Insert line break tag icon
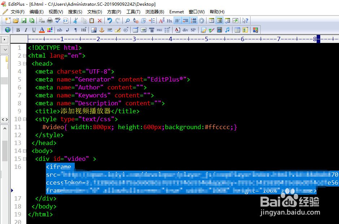Screen dimensions: 339x224 pyautogui.click(x=68, y=30)
